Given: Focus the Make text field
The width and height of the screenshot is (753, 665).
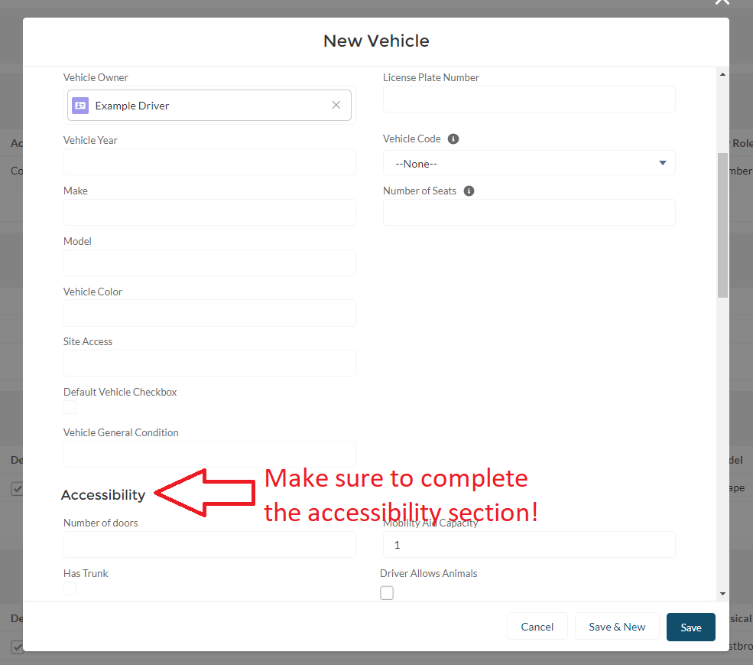Looking at the screenshot, I should click(x=209, y=213).
